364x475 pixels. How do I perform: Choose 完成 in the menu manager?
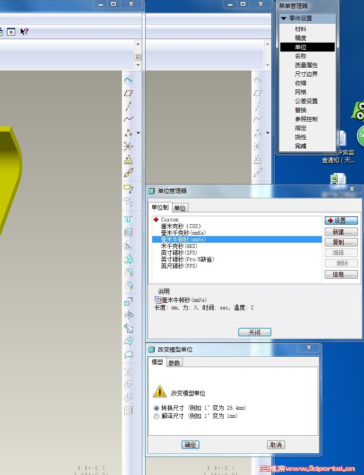tap(301, 146)
